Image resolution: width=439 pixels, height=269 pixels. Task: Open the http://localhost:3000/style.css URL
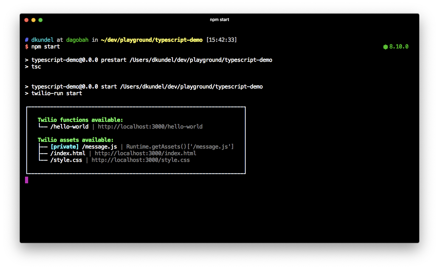click(140, 160)
